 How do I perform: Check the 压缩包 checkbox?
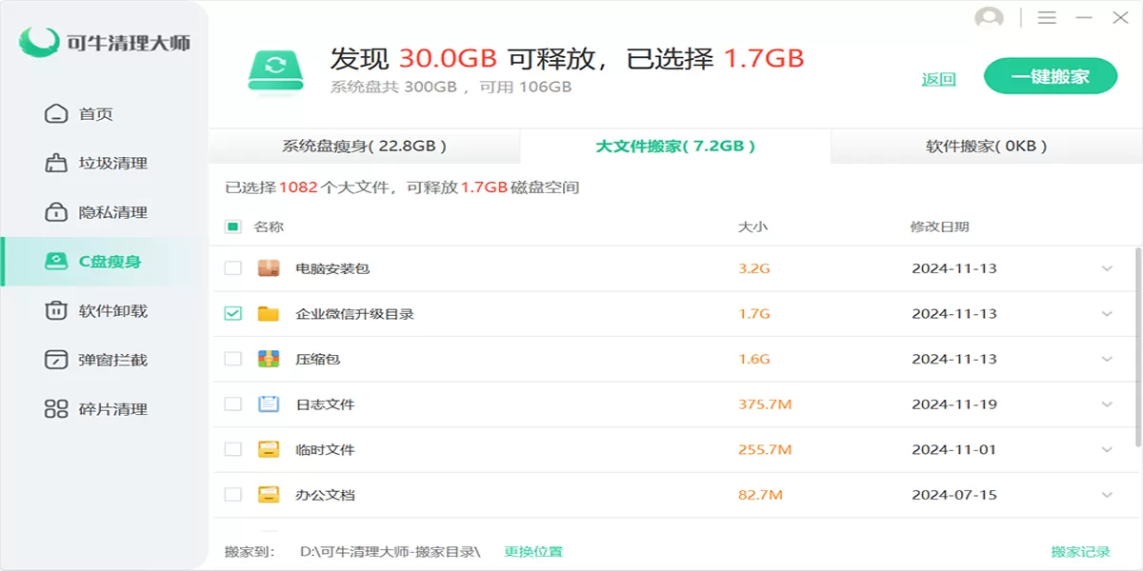pyautogui.click(x=232, y=359)
